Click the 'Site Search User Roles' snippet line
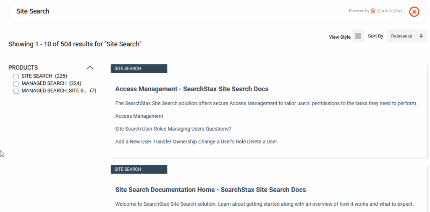 (x=173, y=129)
